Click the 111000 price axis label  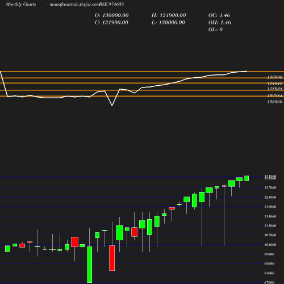(270, 225)
